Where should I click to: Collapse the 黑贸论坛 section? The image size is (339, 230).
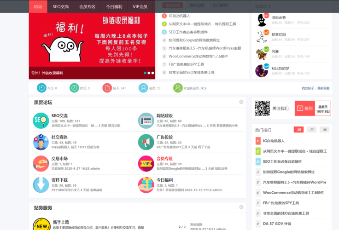pos(241,102)
